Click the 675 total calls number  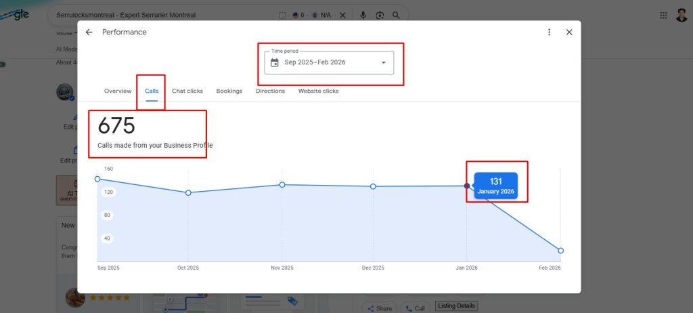116,126
